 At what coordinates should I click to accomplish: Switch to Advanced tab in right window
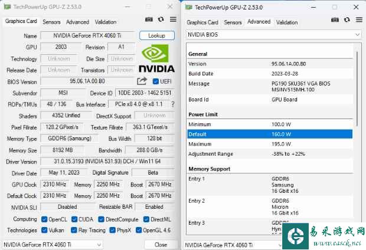pos(259,22)
